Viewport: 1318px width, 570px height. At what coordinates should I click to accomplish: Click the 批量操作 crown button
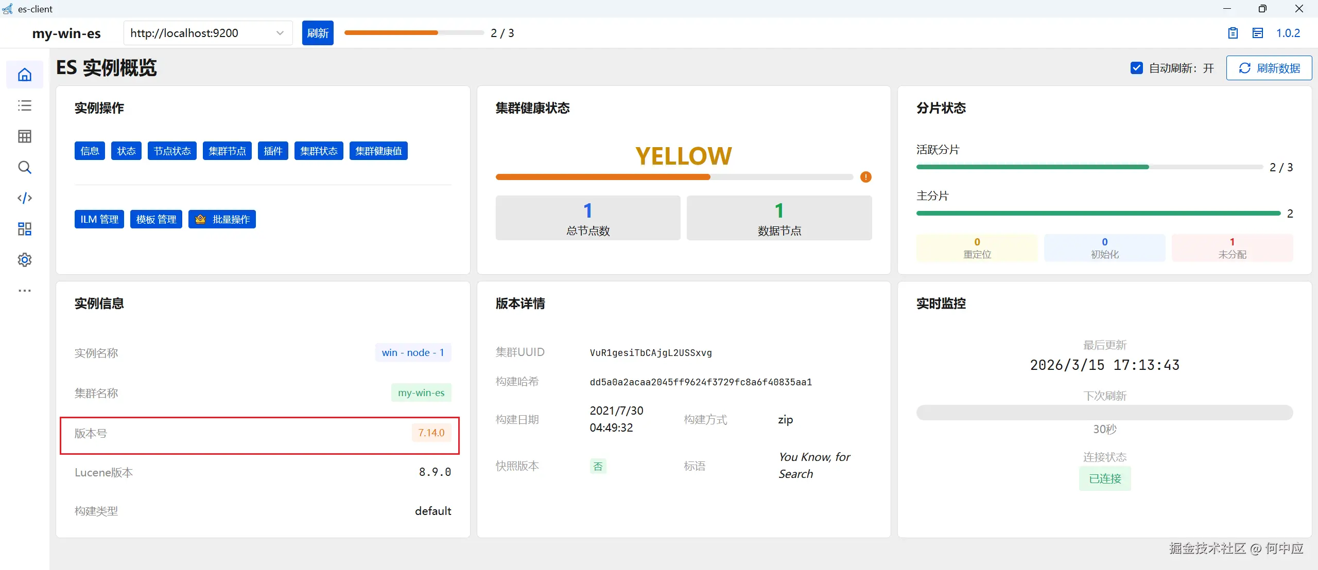tap(222, 219)
